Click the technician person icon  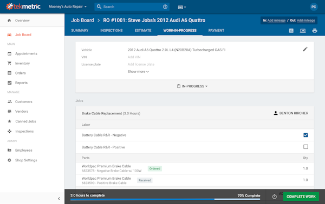(276, 113)
